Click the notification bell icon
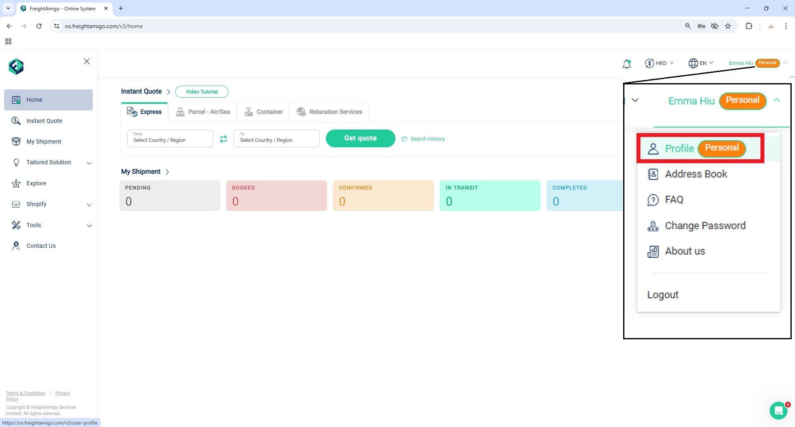This screenshot has width=795, height=427. pyautogui.click(x=626, y=64)
